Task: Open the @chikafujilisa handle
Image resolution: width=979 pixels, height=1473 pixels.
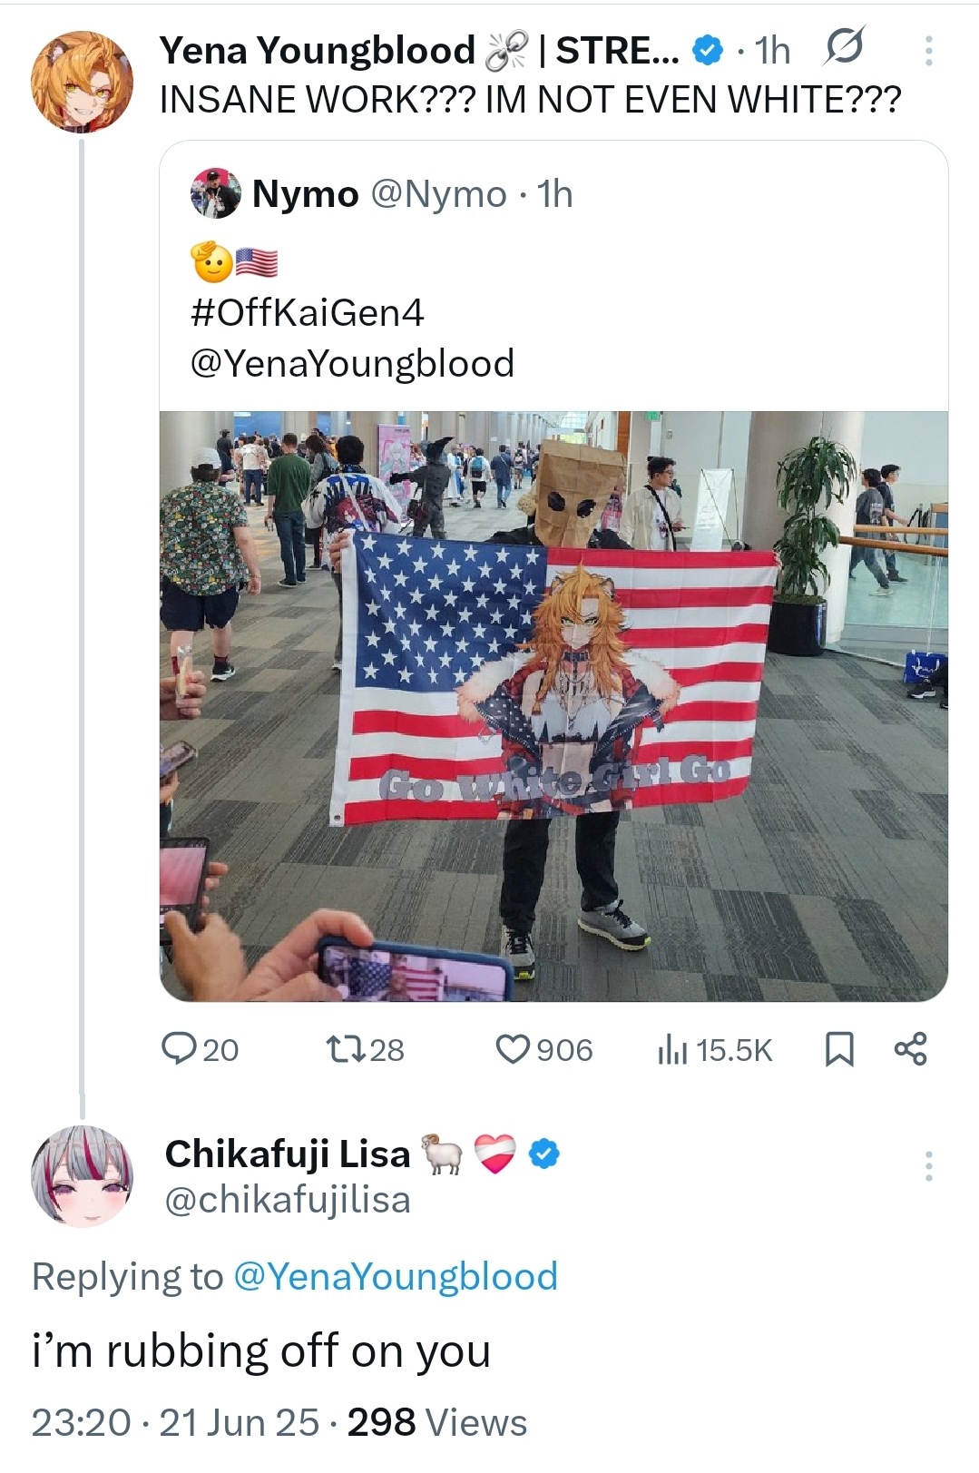Action: point(288,1200)
